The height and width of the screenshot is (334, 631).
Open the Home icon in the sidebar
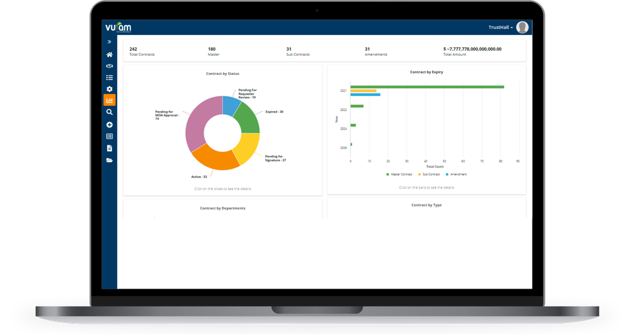click(110, 55)
